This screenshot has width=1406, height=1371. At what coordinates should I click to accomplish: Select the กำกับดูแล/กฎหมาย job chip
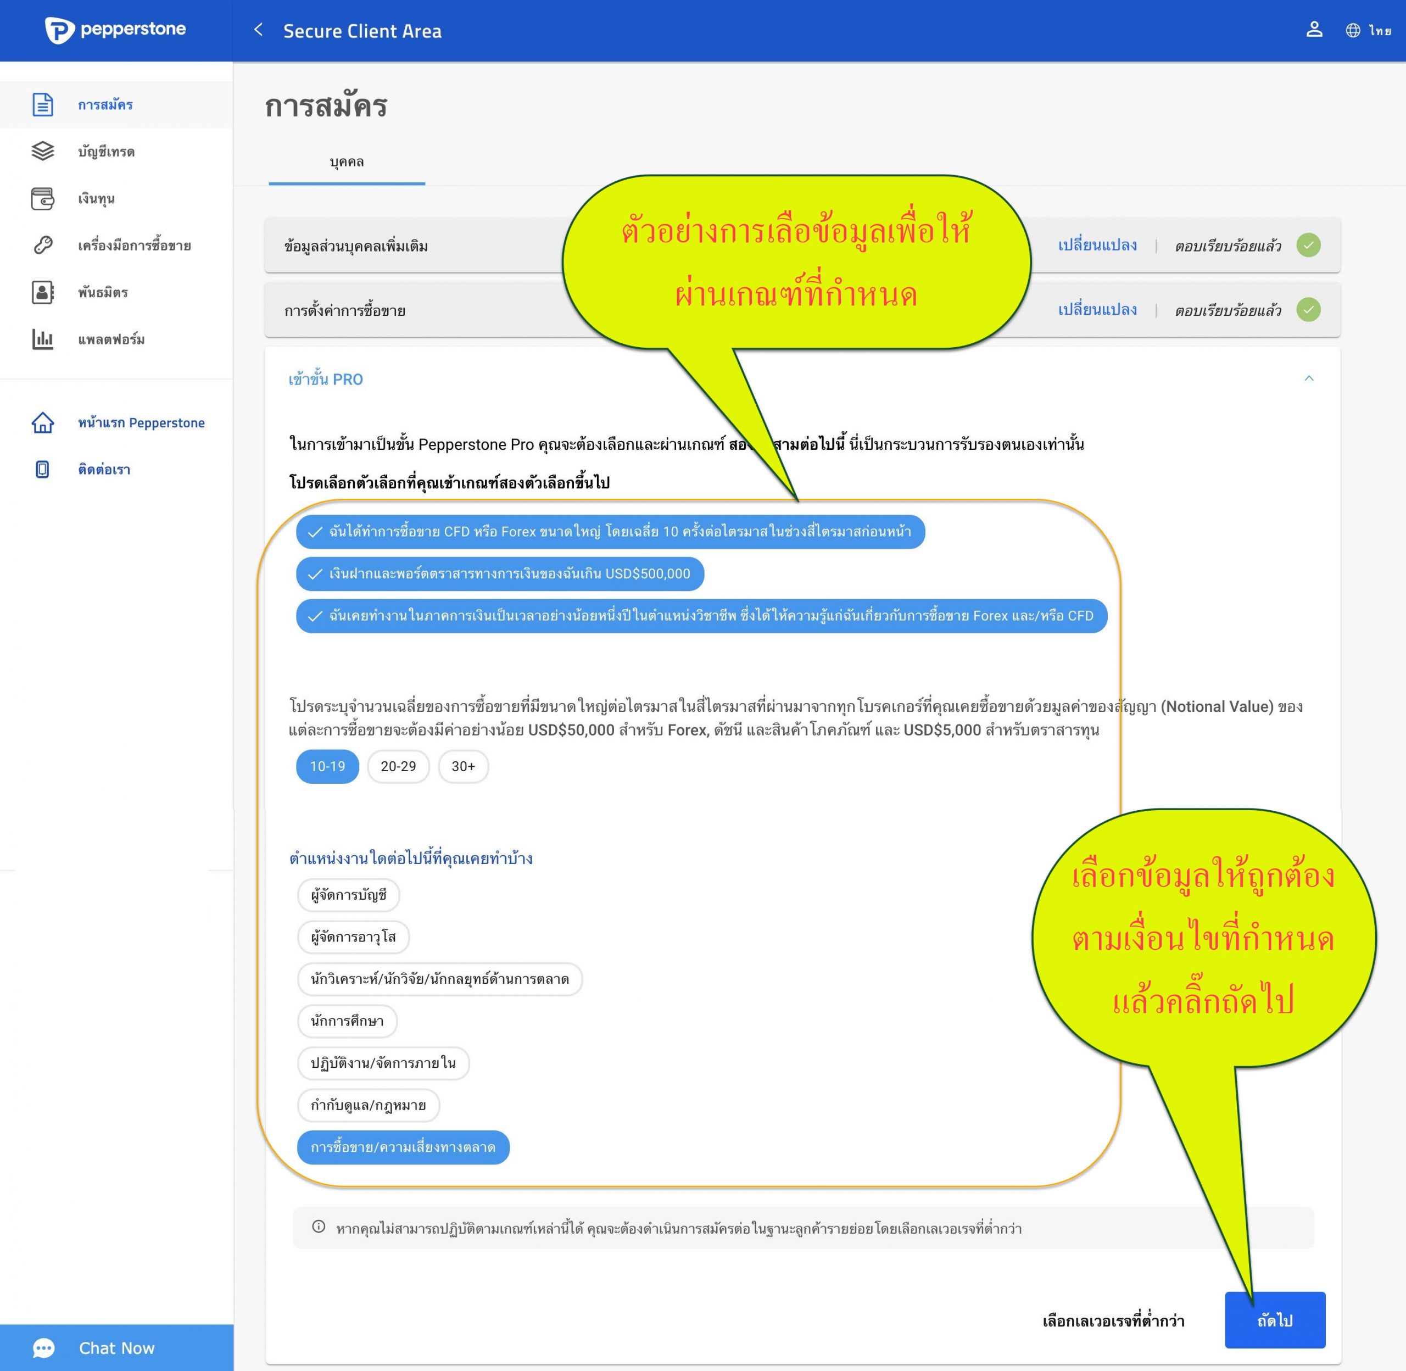368,1105
